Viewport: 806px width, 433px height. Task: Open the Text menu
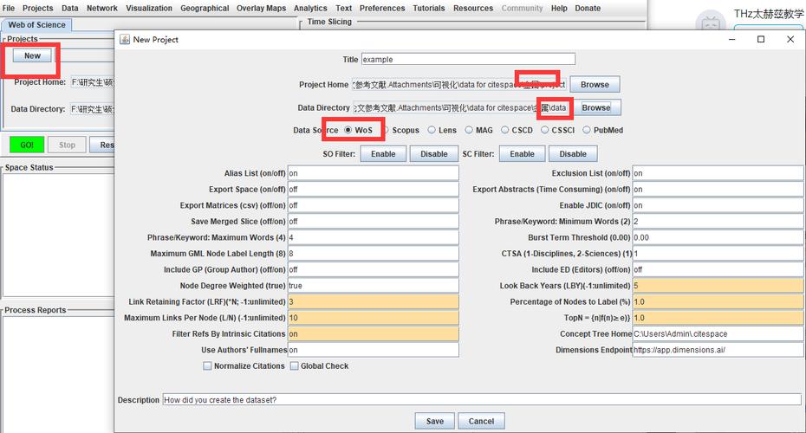click(344, 8)
